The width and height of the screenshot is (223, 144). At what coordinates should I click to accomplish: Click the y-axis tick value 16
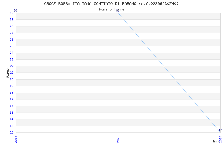tap(12, 106)
